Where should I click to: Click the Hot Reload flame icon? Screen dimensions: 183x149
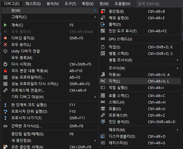click(5, 71)
